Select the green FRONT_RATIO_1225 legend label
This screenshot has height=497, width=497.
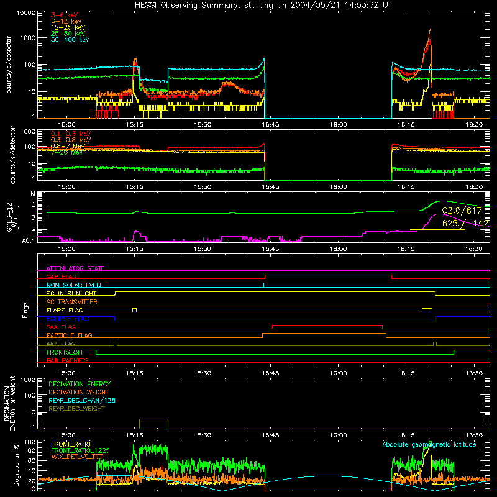(80, 450)
